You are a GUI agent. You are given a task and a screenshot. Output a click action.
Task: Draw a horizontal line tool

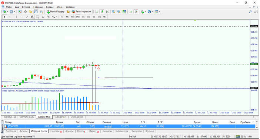pyautogui.click(x=21, y=17)
